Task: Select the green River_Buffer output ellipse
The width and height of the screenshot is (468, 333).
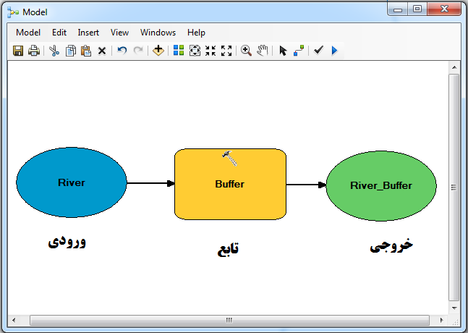Action: click(381, 186)
